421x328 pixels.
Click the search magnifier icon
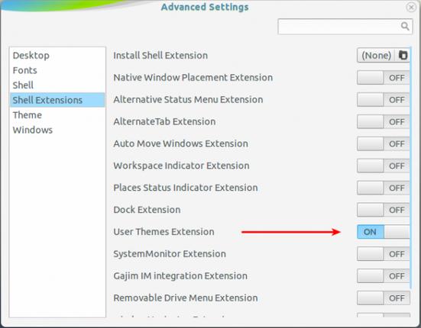click(x=405, y=26)
